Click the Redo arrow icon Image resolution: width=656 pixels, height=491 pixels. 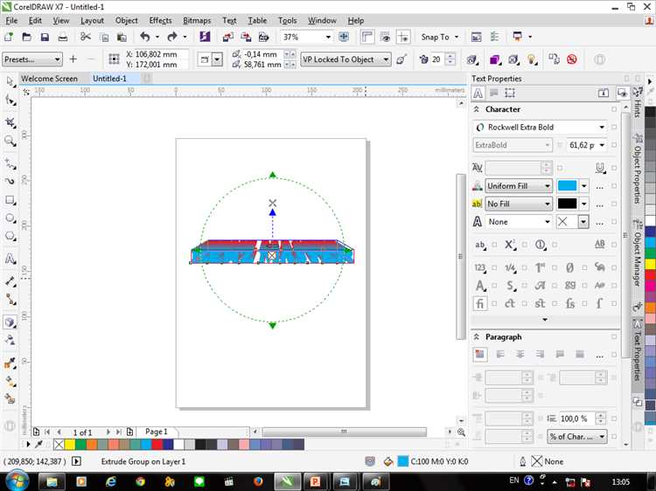coord(172,37)
